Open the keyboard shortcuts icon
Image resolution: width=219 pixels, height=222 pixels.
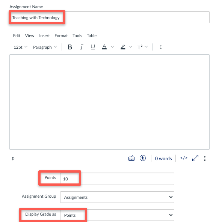131,158
